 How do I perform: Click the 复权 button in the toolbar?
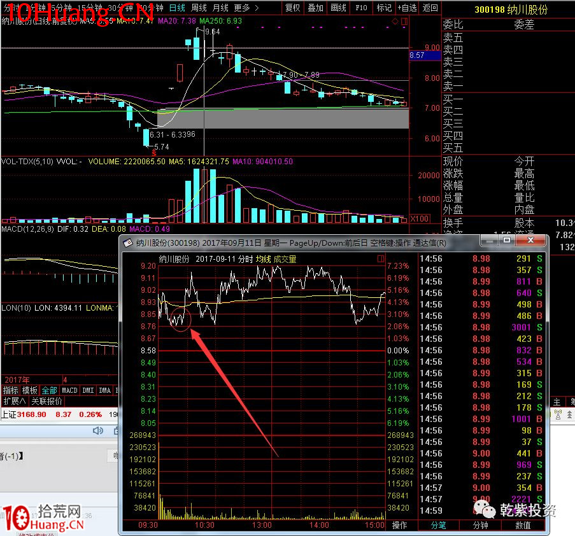(293, 8)
